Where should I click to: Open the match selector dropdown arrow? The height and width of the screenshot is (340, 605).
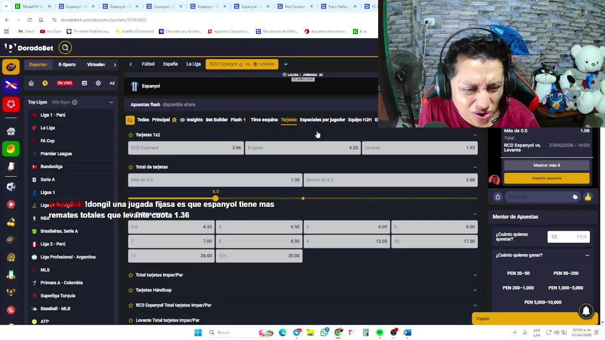tap(285, 64)
